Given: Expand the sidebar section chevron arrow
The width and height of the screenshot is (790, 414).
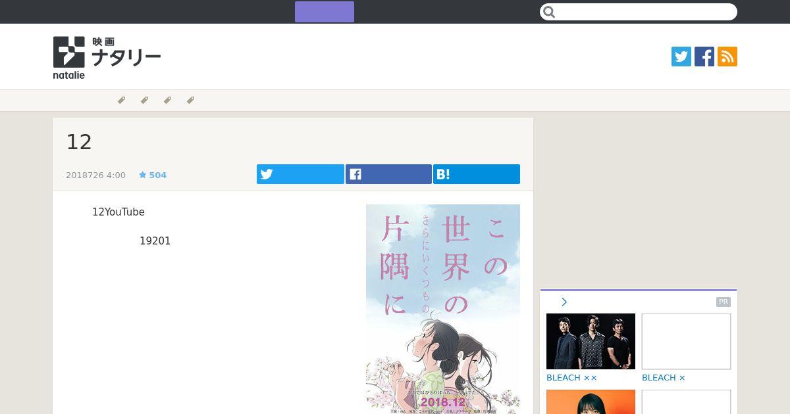Looking at the screenshot, I should point(564,302).
